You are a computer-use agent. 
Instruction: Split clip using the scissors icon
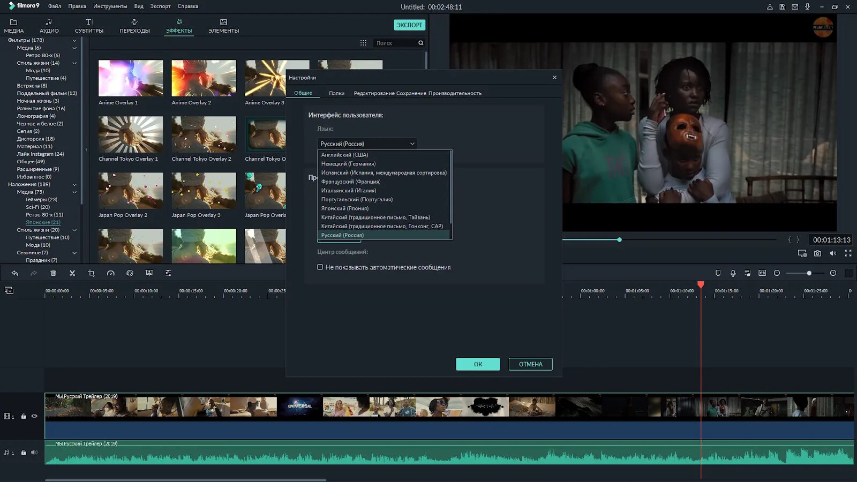[72, 273]
